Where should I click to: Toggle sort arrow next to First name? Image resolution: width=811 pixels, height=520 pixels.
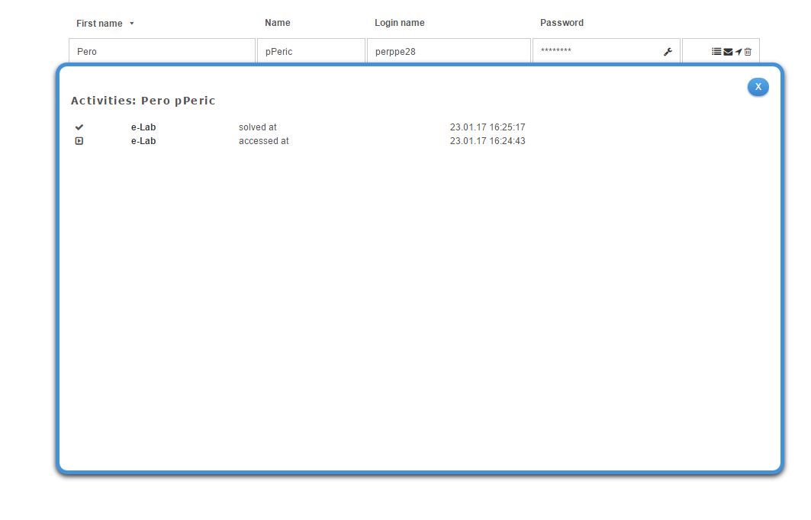click(x=131, y=24)
